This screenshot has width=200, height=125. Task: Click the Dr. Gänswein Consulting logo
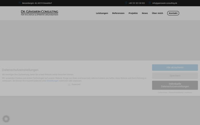click(x=40, y=13)
